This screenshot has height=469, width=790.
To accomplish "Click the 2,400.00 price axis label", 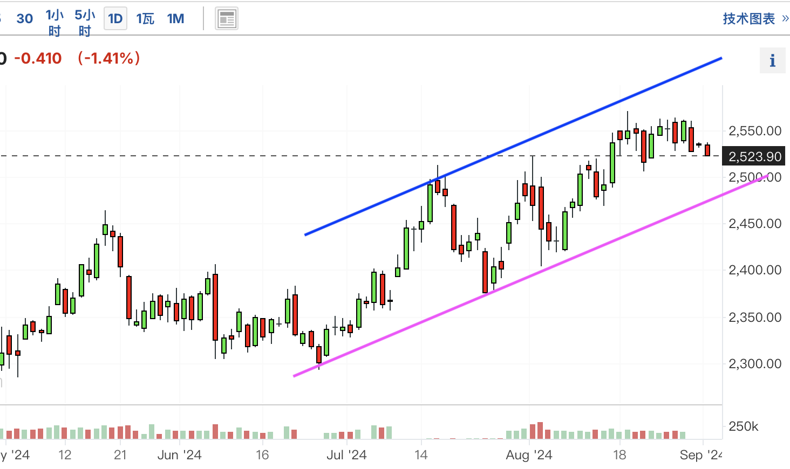I will 755,270.
